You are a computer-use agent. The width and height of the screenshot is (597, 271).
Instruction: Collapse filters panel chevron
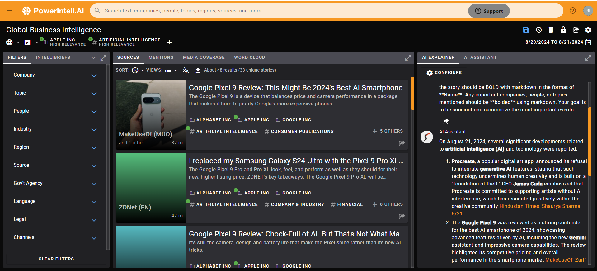point(93,58)
